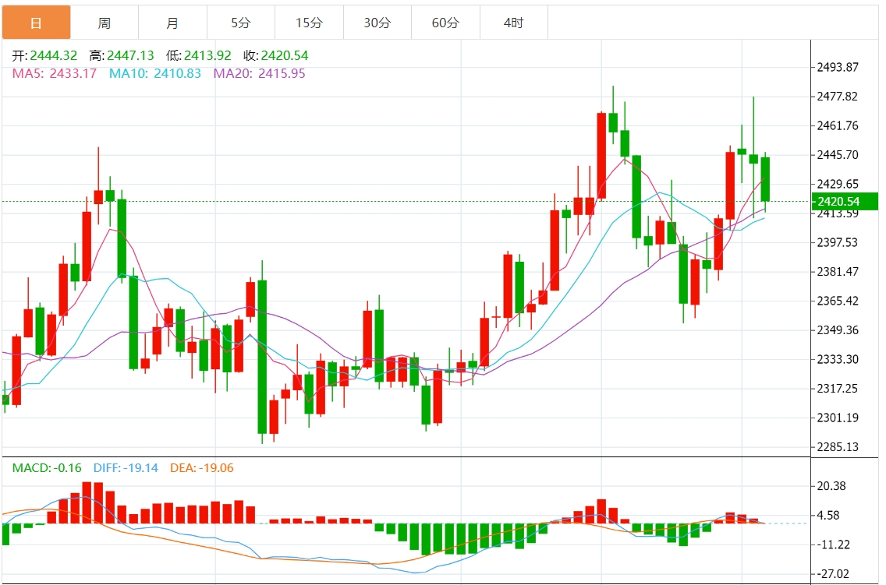Click the DEA: -19.06 label
Image resolution: width=886 pixels, height=585 pixels.
(202, 467)
